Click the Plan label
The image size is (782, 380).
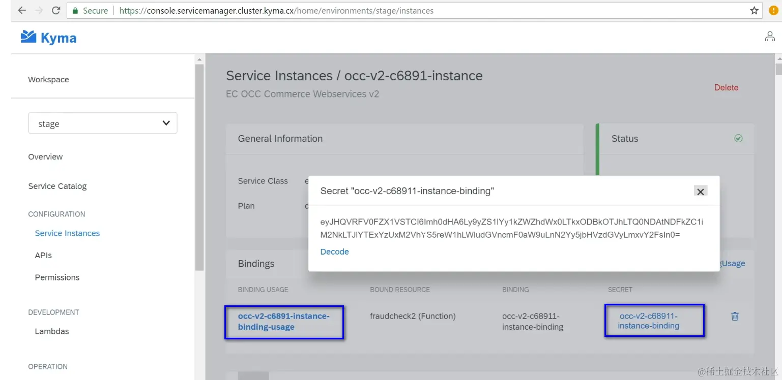tap(246, 206)
